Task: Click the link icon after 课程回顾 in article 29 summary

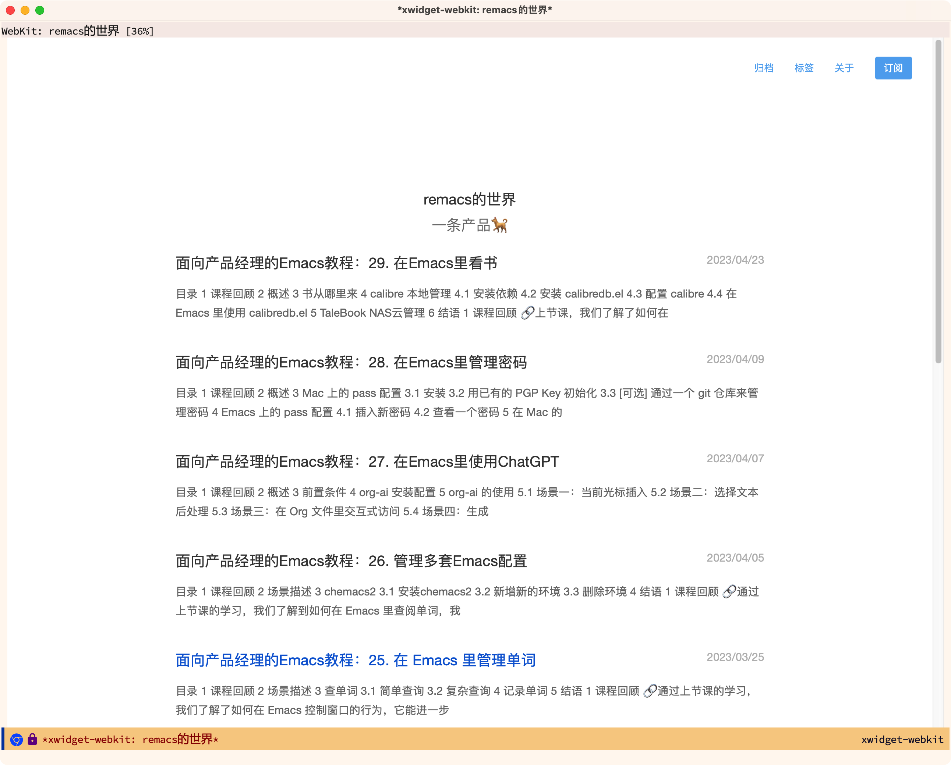Action: [527, 313]
